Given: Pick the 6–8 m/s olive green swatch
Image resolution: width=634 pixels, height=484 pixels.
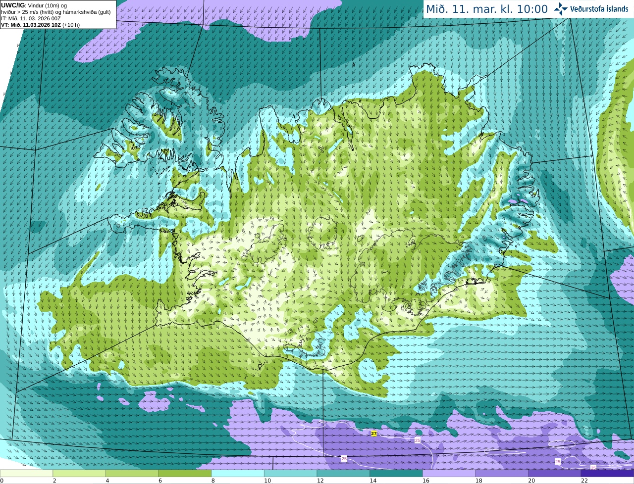Looking at the screenshot, I should click(x=185, y=474).
